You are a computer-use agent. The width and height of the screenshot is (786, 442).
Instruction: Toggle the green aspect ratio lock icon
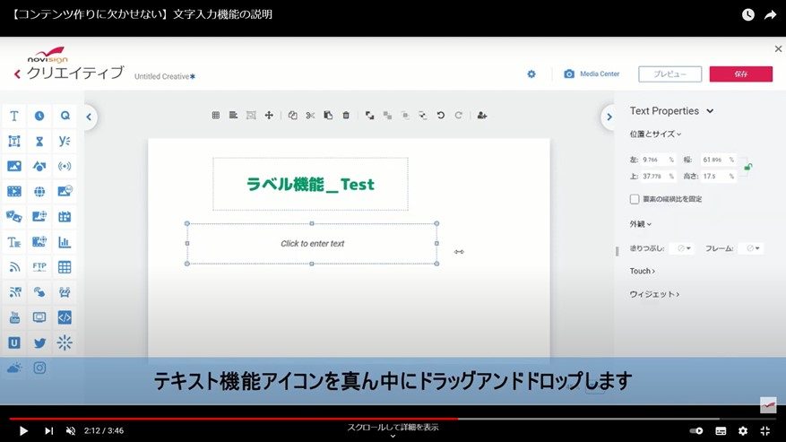(x=747, y=167)
